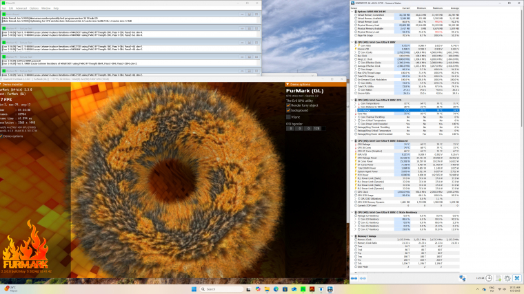The image size is (524, 294).
Task: Open sensor settings gear icon in HWiNFO
Action: 507,278
